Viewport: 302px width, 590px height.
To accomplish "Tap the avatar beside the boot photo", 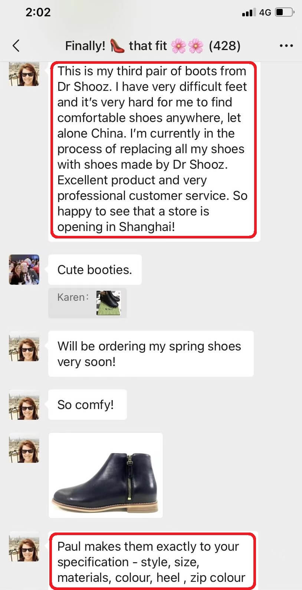I will [24, 448].
